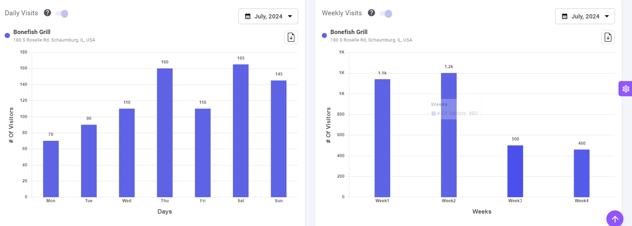
Task: Expand the Weekly Visits dropdown caret arrow
Action: tap(607, 16)
